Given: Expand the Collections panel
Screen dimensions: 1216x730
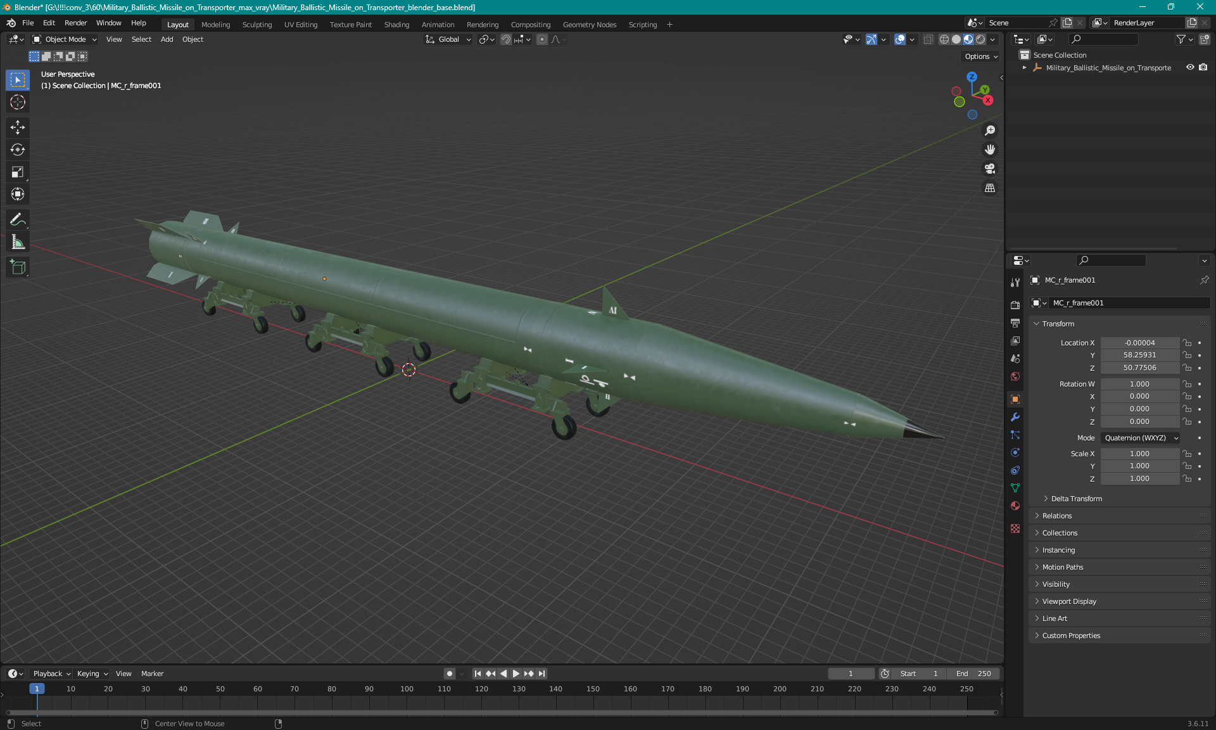Looking at the screenshot, I should 1119,533.
